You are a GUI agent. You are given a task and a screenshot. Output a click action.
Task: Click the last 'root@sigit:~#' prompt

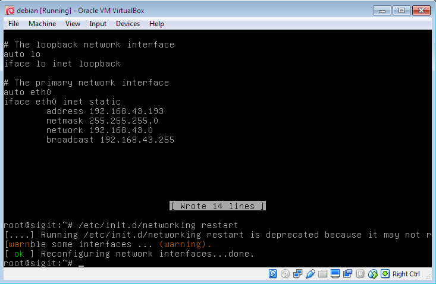click(39, 263)
